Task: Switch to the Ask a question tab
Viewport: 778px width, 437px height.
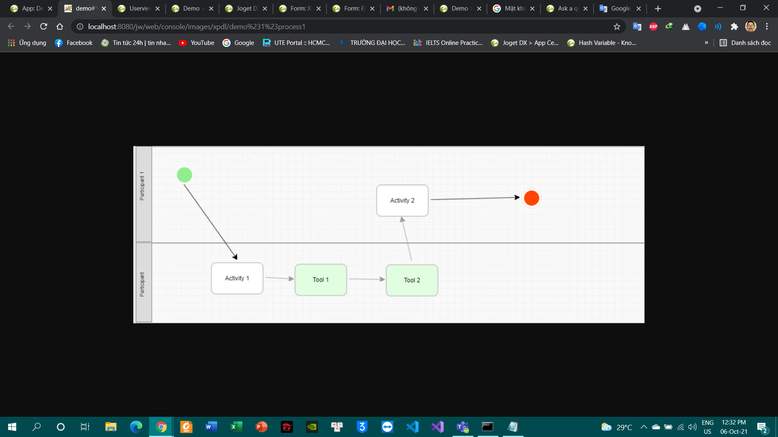Action: 567,8
